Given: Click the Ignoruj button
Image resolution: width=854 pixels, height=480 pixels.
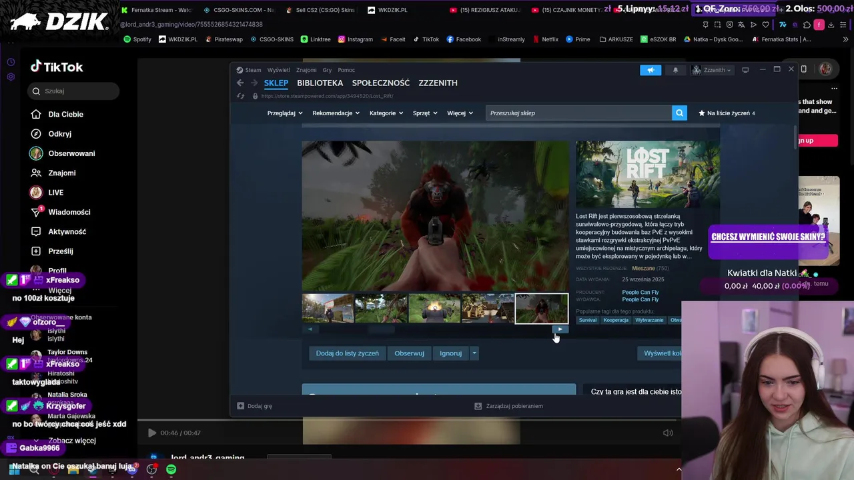Looking at the screenshot, I should [450, 353].
